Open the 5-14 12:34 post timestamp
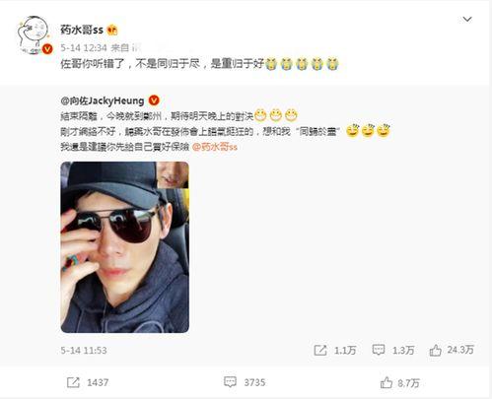The height and width of the screenshot is (399, 492). click(x=84, y=48)
